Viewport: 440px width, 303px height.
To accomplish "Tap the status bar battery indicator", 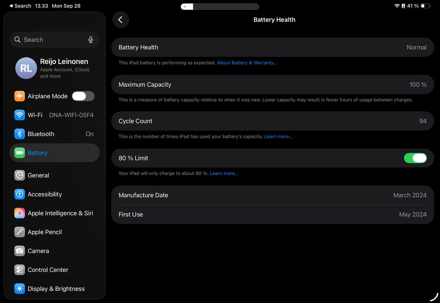I will pos(425,6).
